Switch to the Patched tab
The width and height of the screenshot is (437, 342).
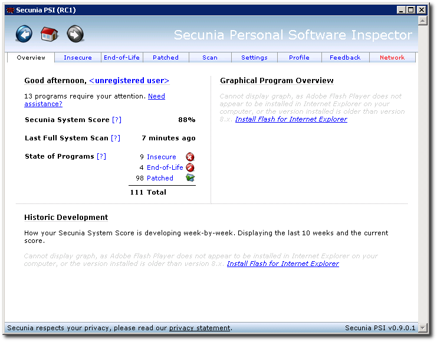[x=166, y=57]
